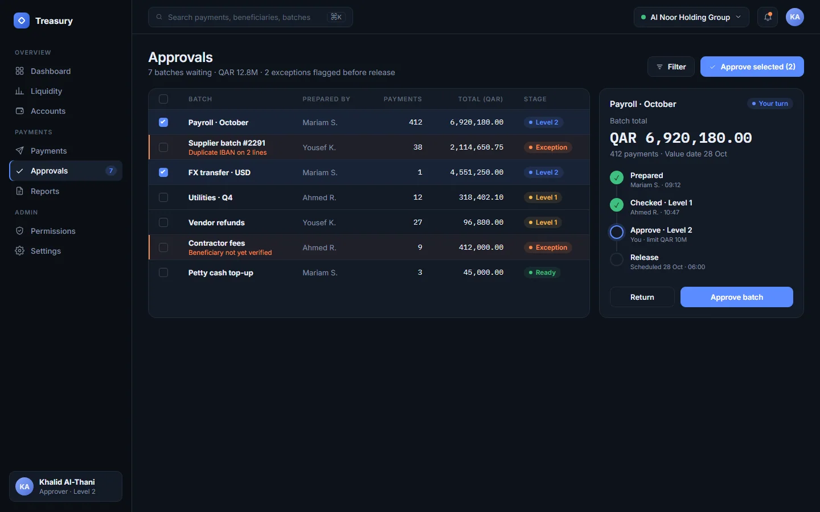This screenshot has height=512, width=820.
Task: Check the Supplier batch #2291 checkbox
Action: pos(163,147)
